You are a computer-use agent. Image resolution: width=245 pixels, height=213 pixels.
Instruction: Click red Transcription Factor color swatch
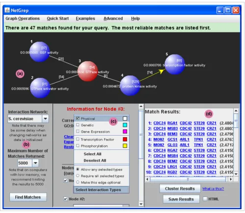click(x=125, y=139)
